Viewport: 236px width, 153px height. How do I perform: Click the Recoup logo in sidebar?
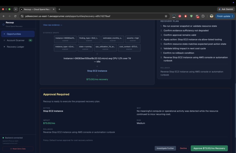pyautogui.click(x=4, y=25)
